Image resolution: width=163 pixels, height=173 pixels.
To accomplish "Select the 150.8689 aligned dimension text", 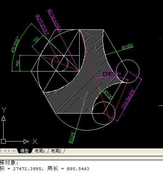I will [128, 99].
